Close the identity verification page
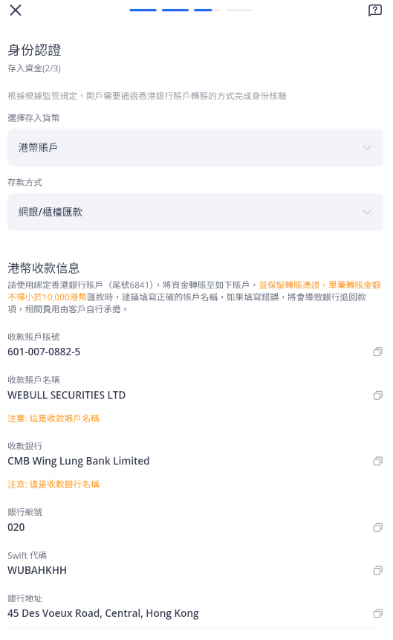 tap(16, 10)
